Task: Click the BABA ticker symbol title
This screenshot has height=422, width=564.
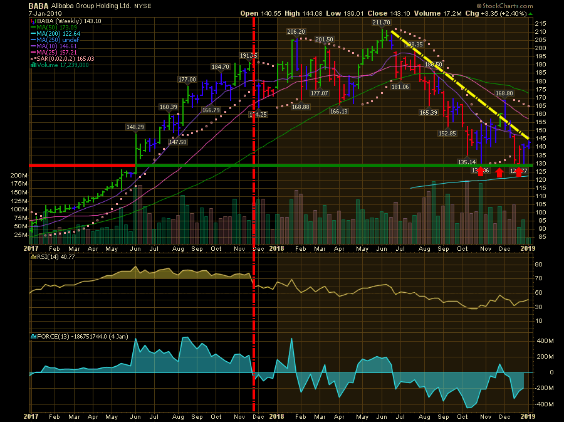Action: 39,6
